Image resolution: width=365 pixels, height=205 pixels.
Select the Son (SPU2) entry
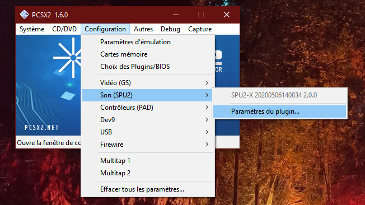point(148,95)
